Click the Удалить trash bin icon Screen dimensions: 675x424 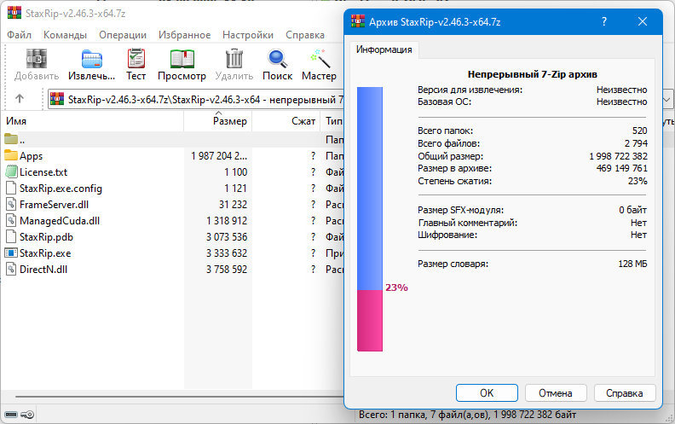pyautogui.click(x=234, y=59)
